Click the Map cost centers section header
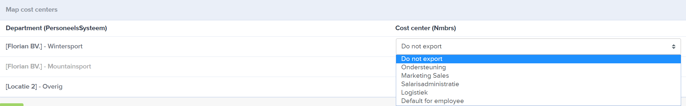Screen dimensions: 686x106 coord(32,10)
